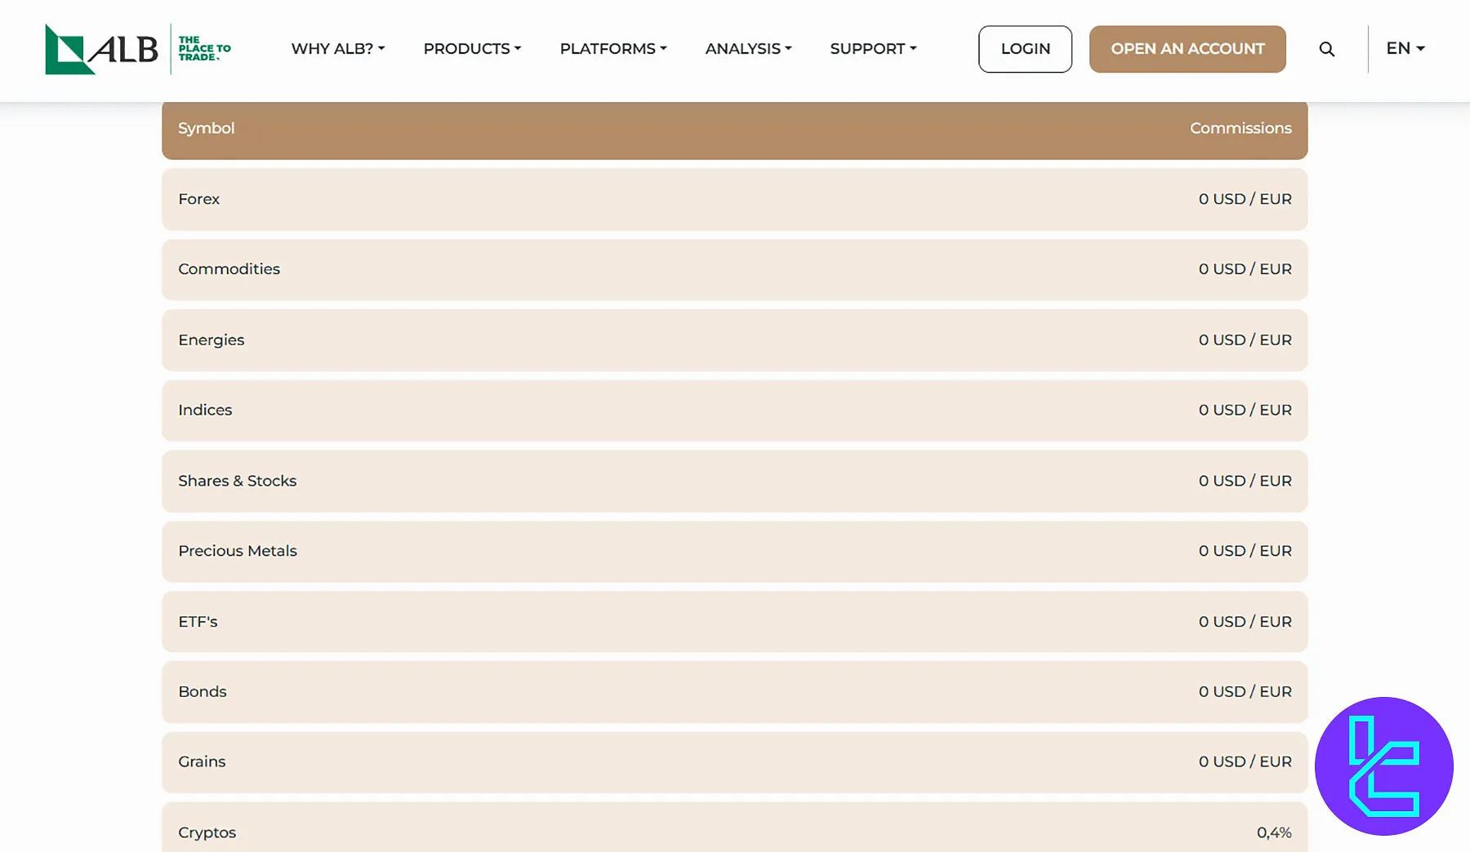
Task: Select the Energies row label
Action: tap(212, 340)
